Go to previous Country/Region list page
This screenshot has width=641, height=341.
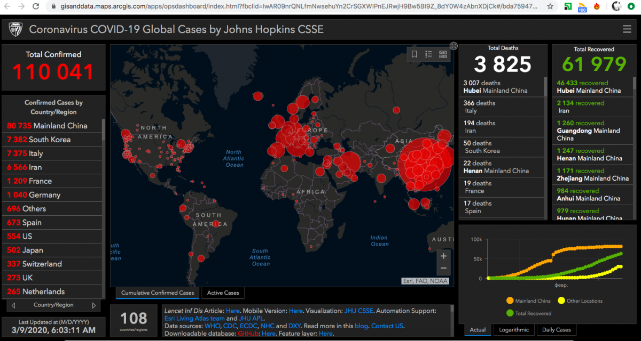[x=13, y=305]
